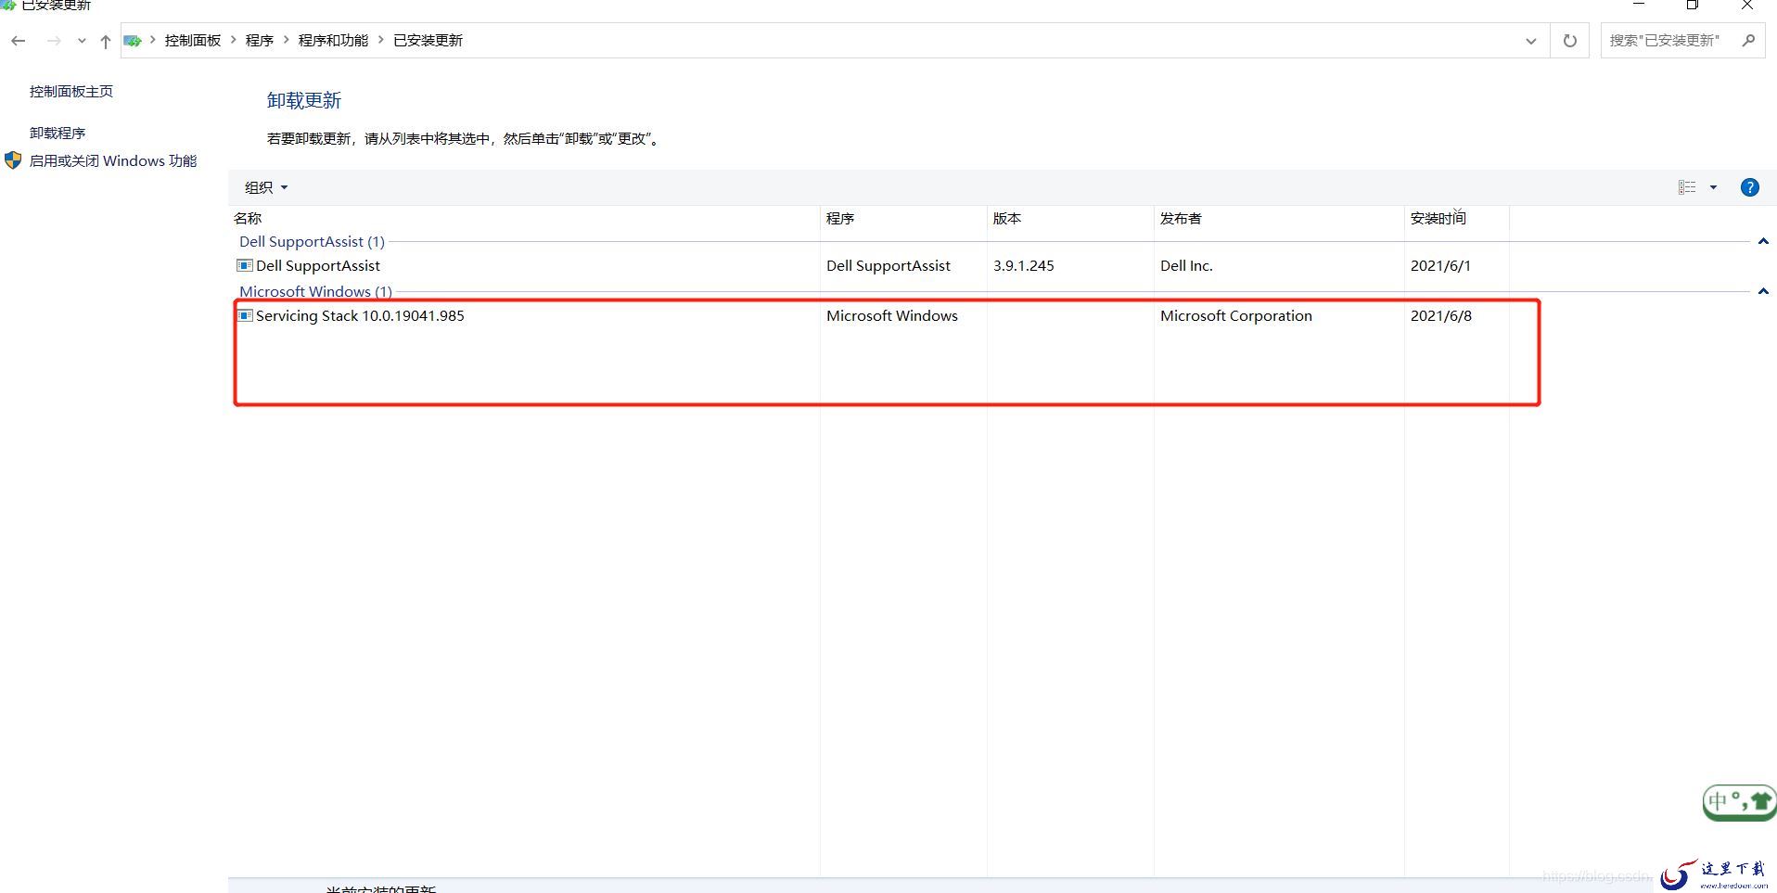Click the change view icon
1777x893 pixels.
(x=1687, y=187)
